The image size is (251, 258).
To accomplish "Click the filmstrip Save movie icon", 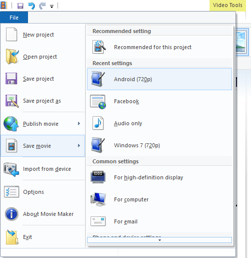I will pos(11,146).
